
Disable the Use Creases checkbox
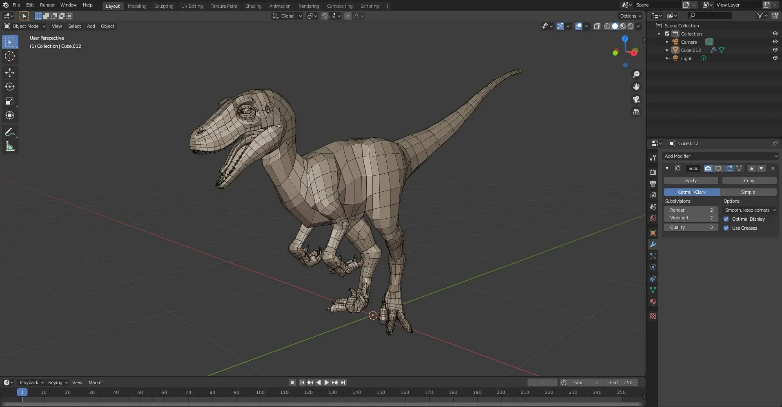point(726,228)
